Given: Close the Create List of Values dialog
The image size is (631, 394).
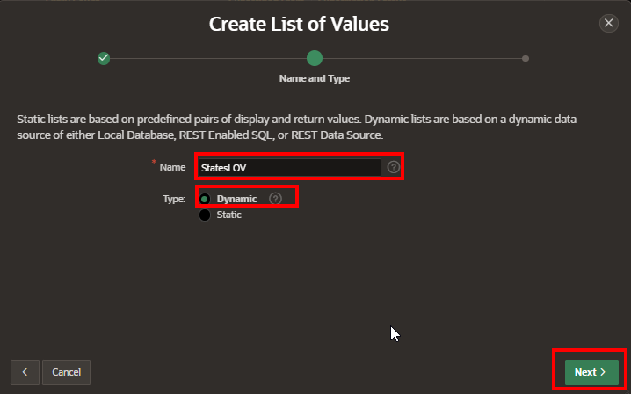Looking at the screenshot, I should (608, 23).
